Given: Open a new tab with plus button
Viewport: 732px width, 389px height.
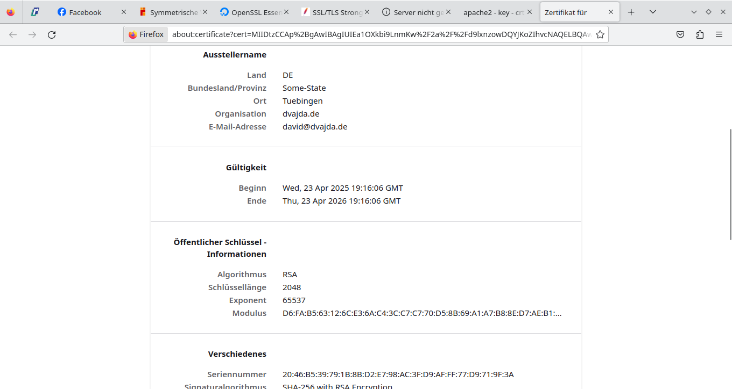Looking at the screenshot, I should coord(631,12).
